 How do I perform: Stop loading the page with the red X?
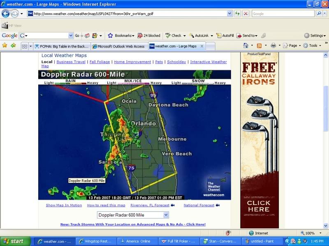click(246, 14)
